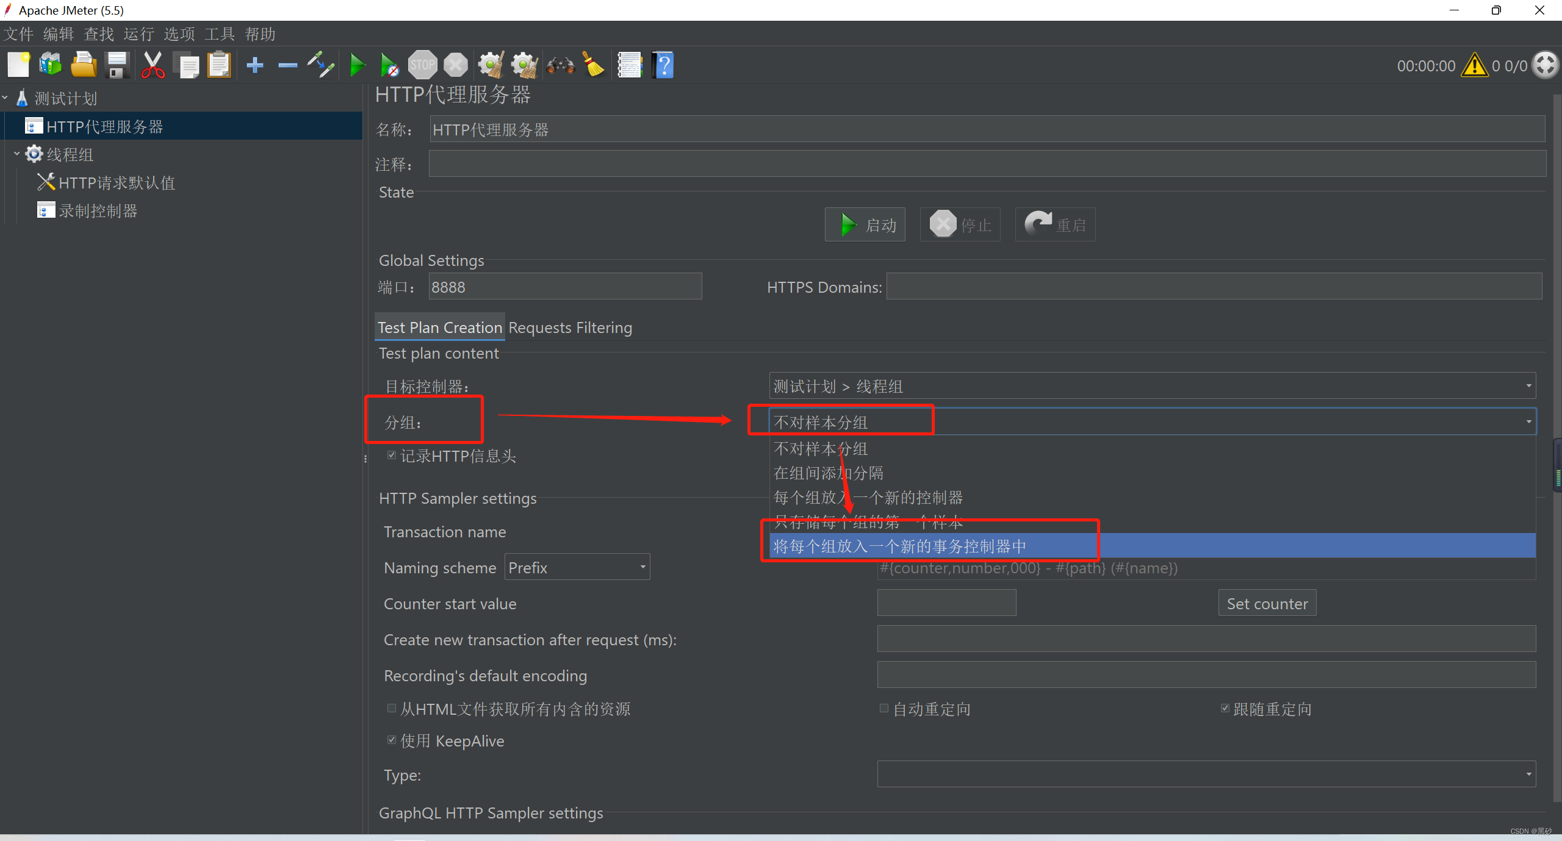
Task: Open the 运行 menu
Action: click(x=139, y=34)
